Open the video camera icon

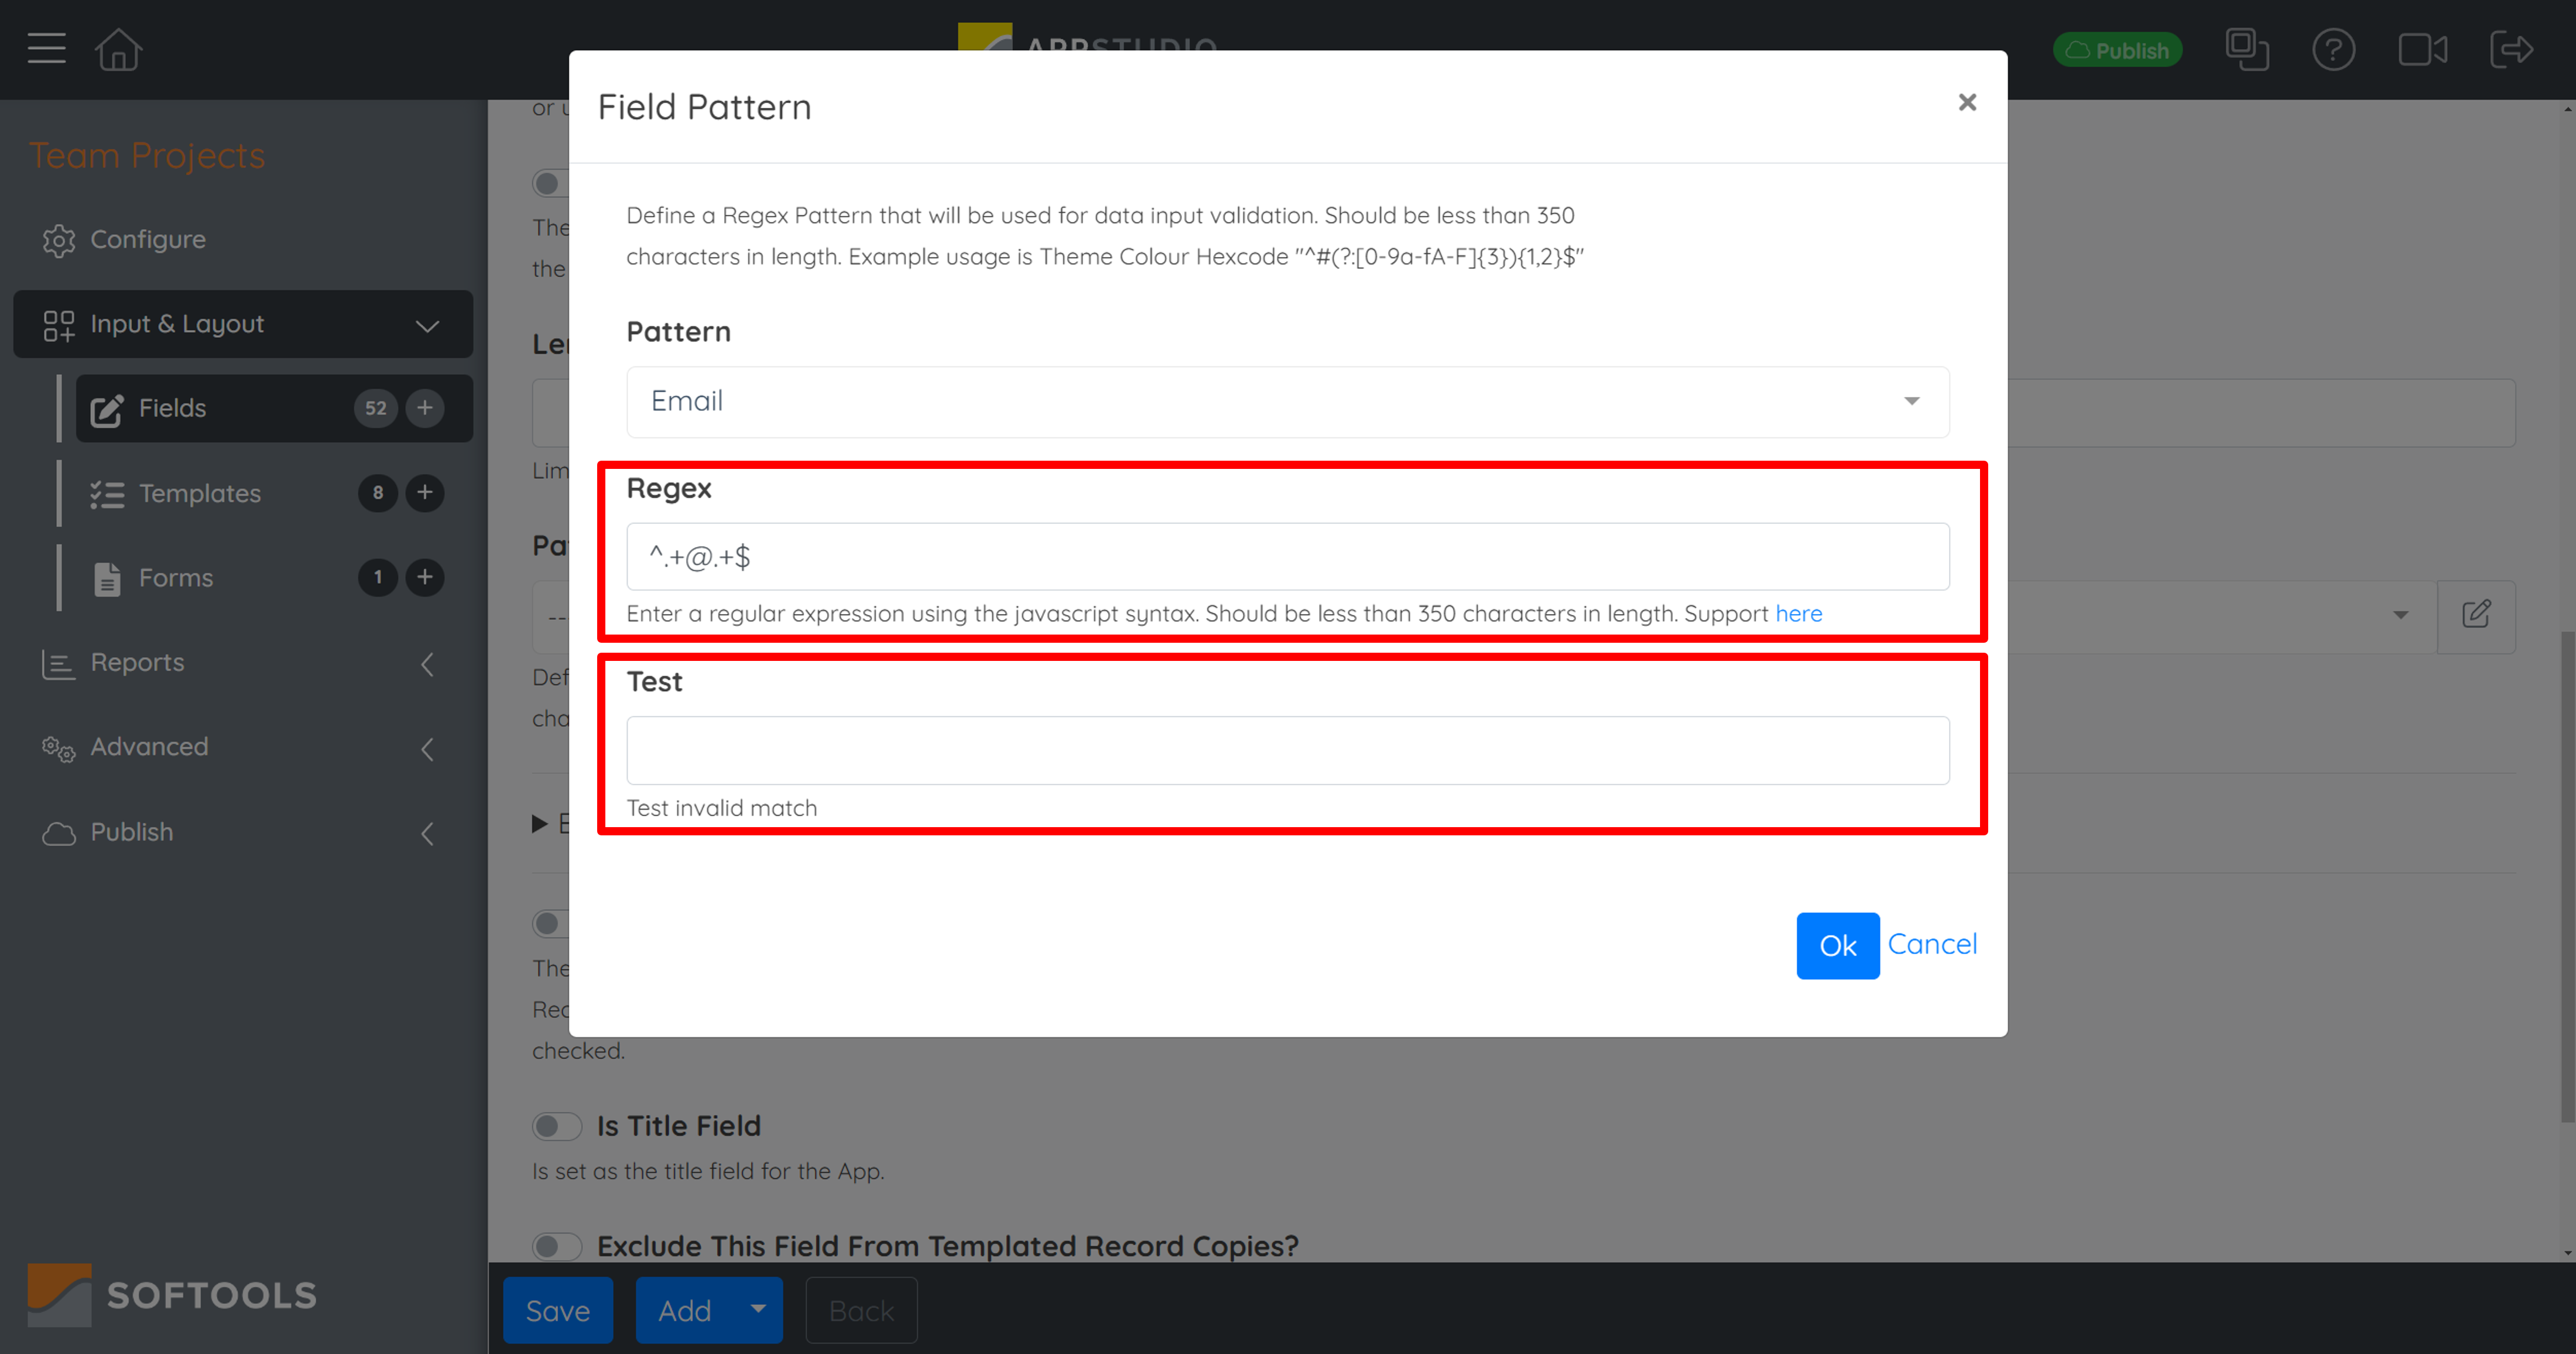click(2422, 49)
